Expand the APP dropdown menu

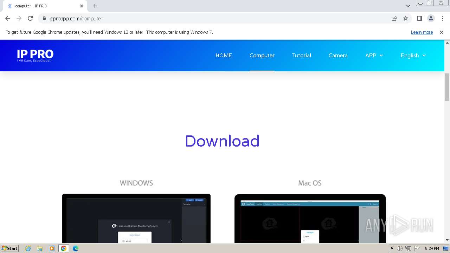coord(374,55)
